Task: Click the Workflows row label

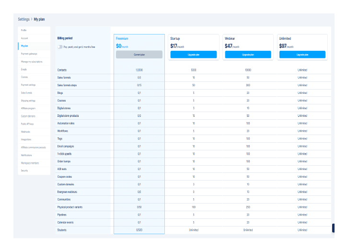Action: pyautogui.click(x=63, y=131)
